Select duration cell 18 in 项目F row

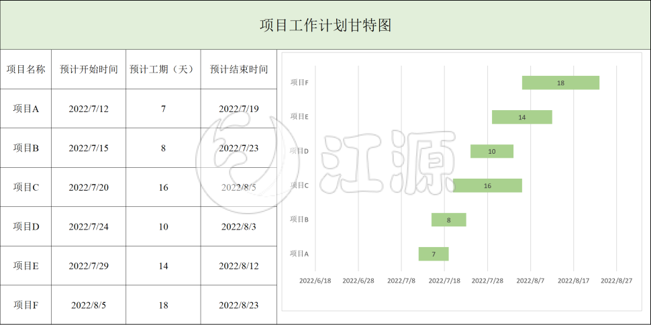pos(163,305)
